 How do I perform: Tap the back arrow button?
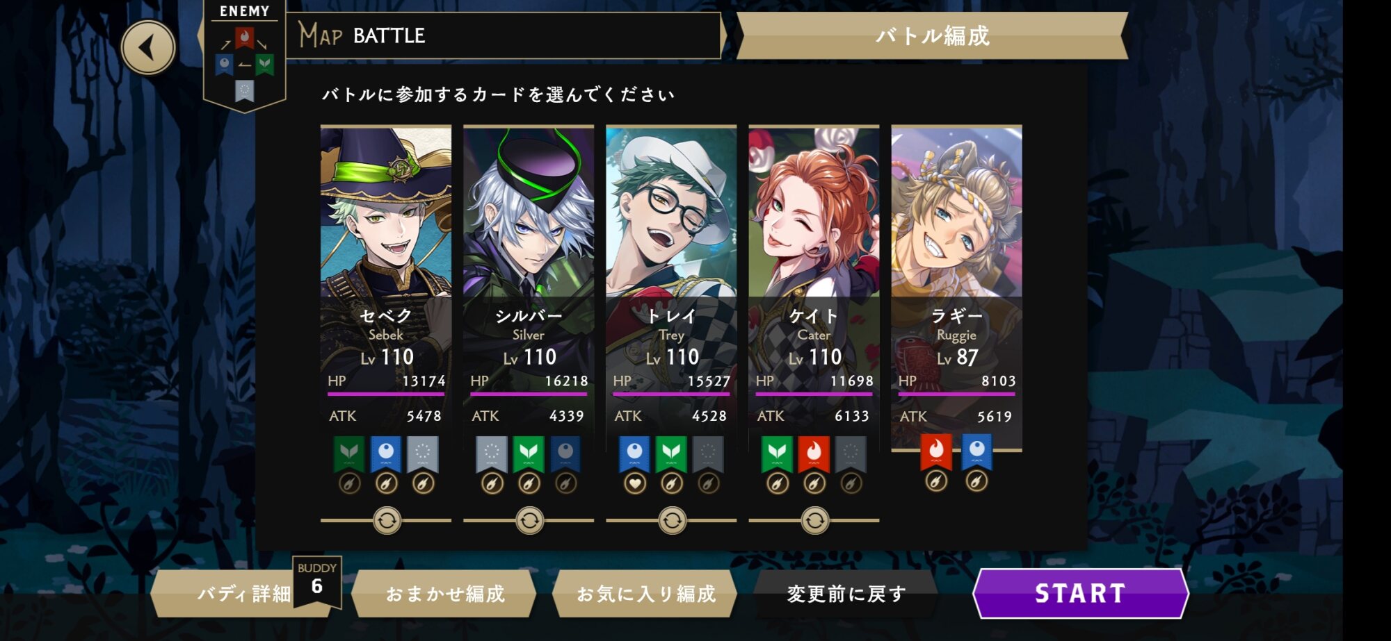coord(147,48)
